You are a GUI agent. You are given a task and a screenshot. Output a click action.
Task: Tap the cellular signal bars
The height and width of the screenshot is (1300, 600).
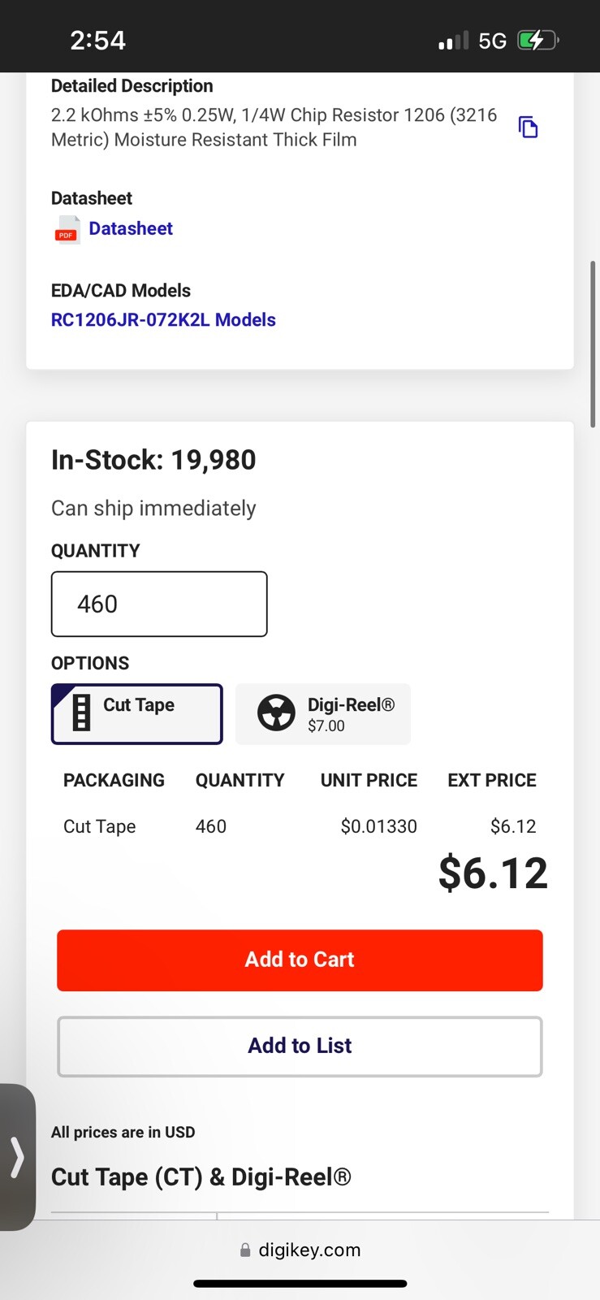[x=454, y=41]
